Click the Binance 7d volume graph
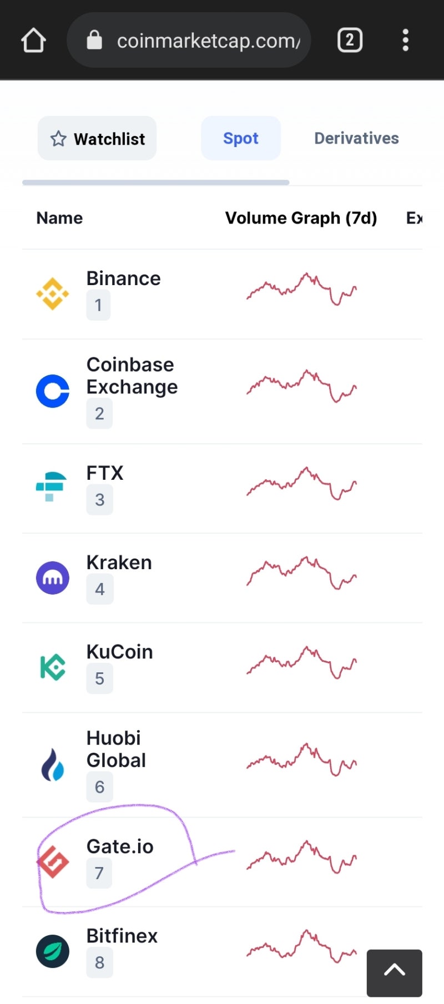The image size is (444, 1004). coord(301,289)
